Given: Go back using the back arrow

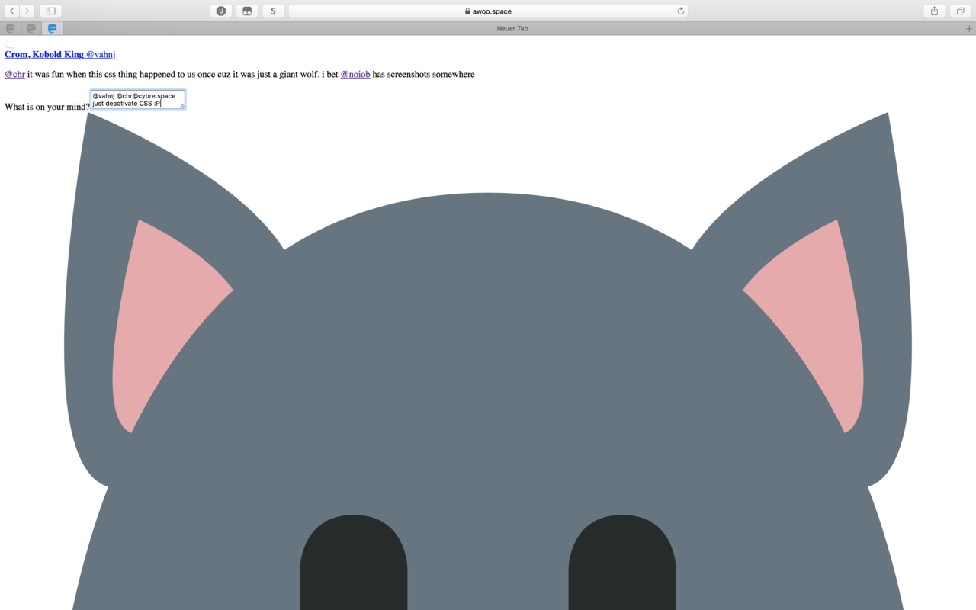Looking at the screenshot, I should point(12,11).
